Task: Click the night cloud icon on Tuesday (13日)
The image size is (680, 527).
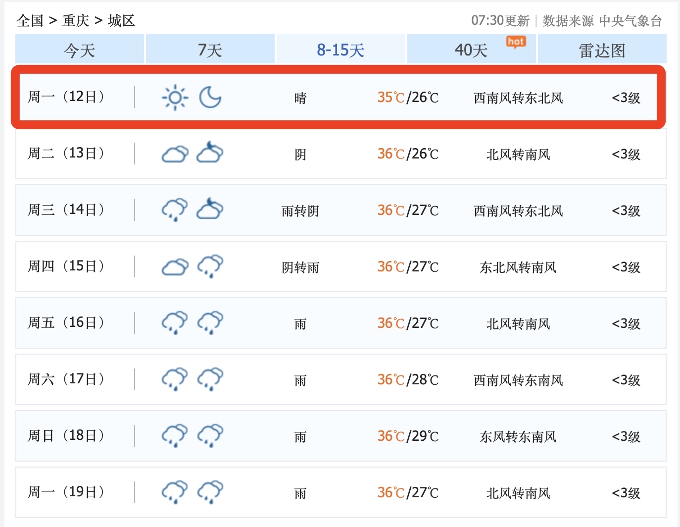Action: click(x=211, y=154)
